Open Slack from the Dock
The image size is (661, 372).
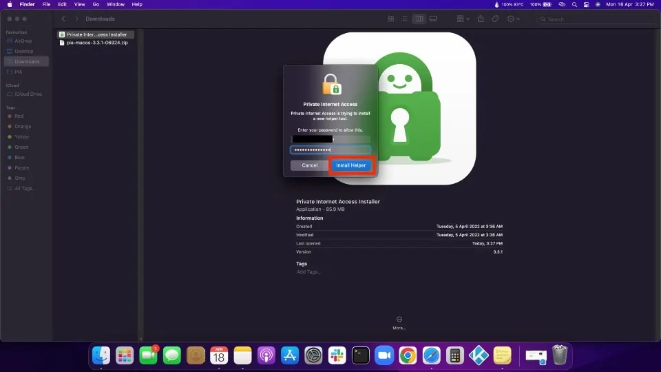tap(337, 355)
